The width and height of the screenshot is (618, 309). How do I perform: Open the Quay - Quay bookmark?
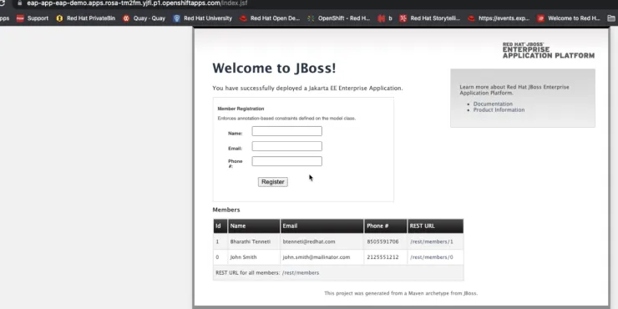click(144, 18)
